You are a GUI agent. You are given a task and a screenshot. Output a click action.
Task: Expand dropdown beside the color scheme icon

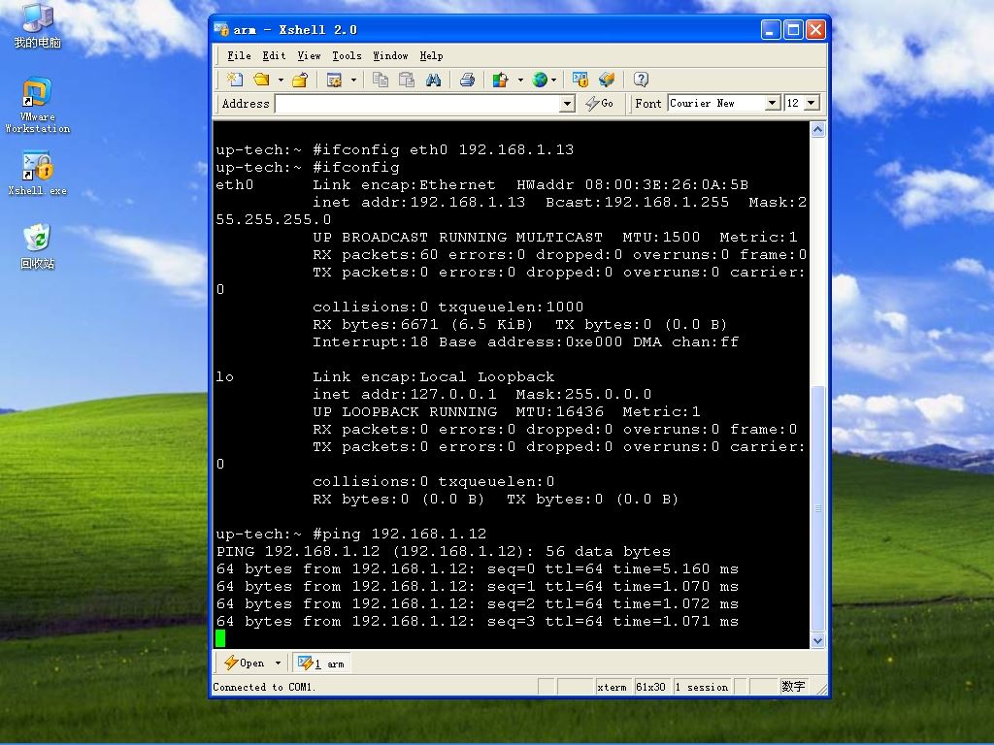point(520,80)
